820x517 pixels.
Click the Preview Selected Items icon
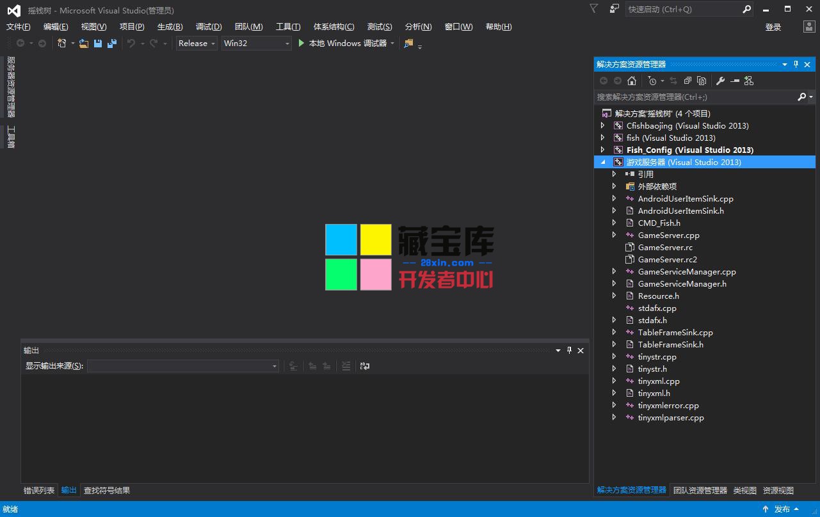[x=735, y=81]
